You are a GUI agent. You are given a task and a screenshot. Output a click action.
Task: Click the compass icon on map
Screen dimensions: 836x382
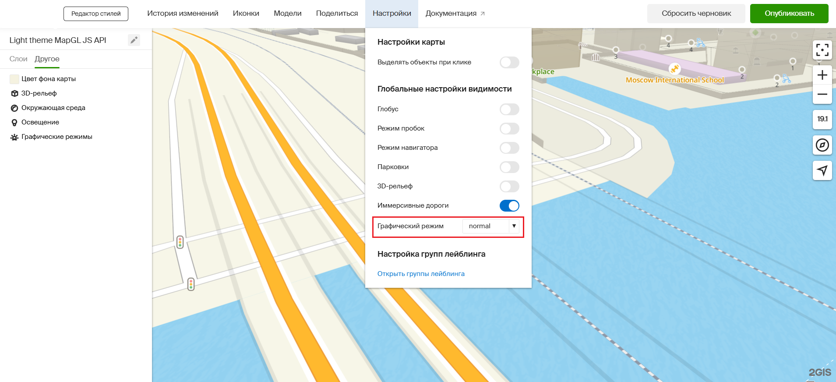[822, 145]
